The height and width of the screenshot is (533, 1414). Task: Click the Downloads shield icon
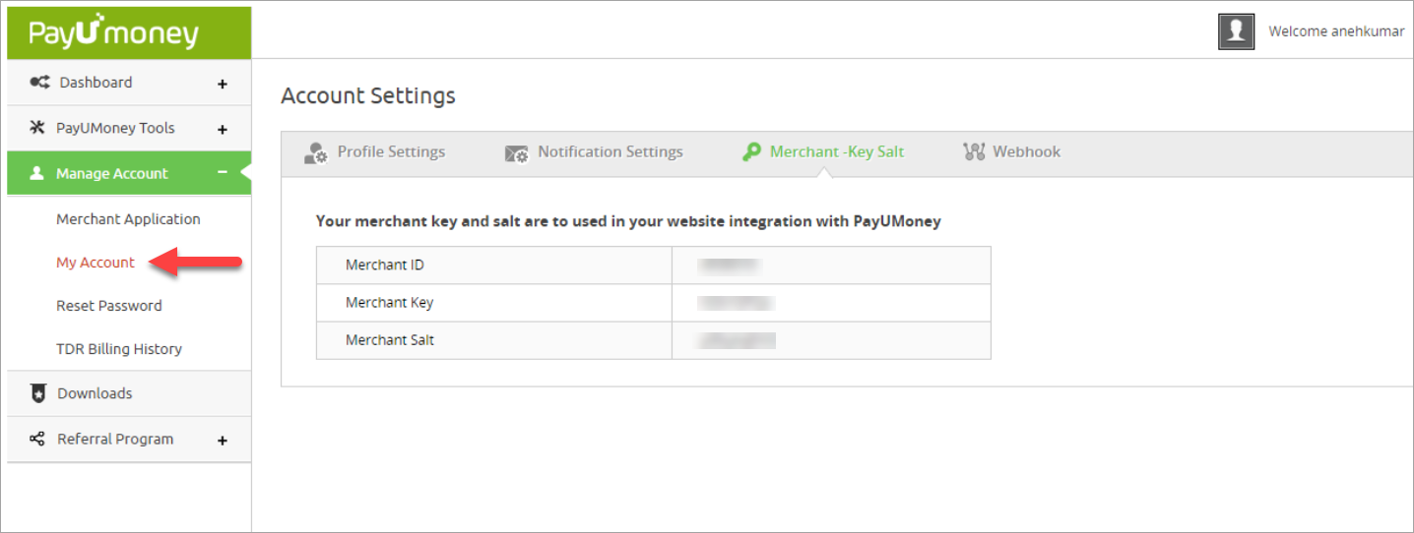pyautogui.click(x=38, y=393)
